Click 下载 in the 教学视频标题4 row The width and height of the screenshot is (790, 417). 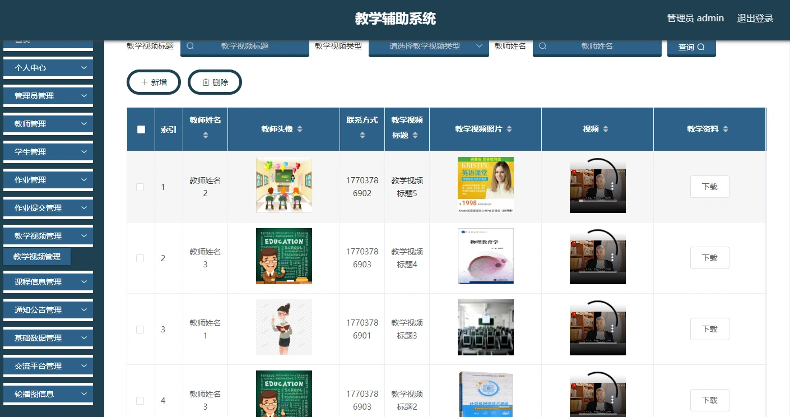pos(709,258)
